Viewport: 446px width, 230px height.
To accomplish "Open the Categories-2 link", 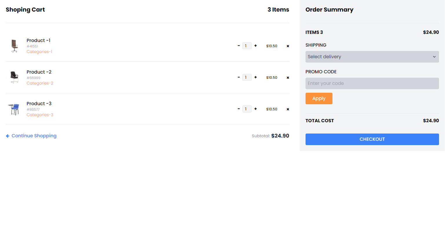I will 40,83.
